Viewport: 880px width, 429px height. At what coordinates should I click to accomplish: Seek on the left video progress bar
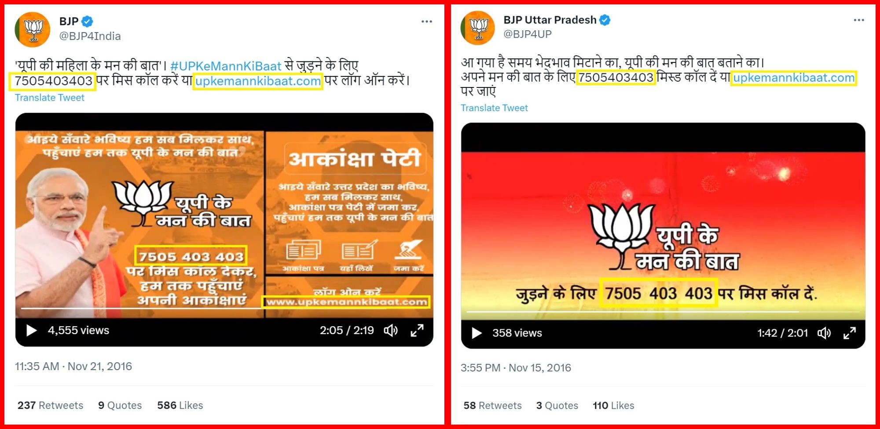[x=224, y=309]
